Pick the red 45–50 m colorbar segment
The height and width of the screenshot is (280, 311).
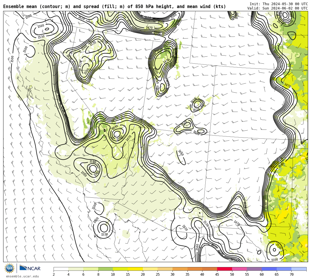(x=225, y=269)
